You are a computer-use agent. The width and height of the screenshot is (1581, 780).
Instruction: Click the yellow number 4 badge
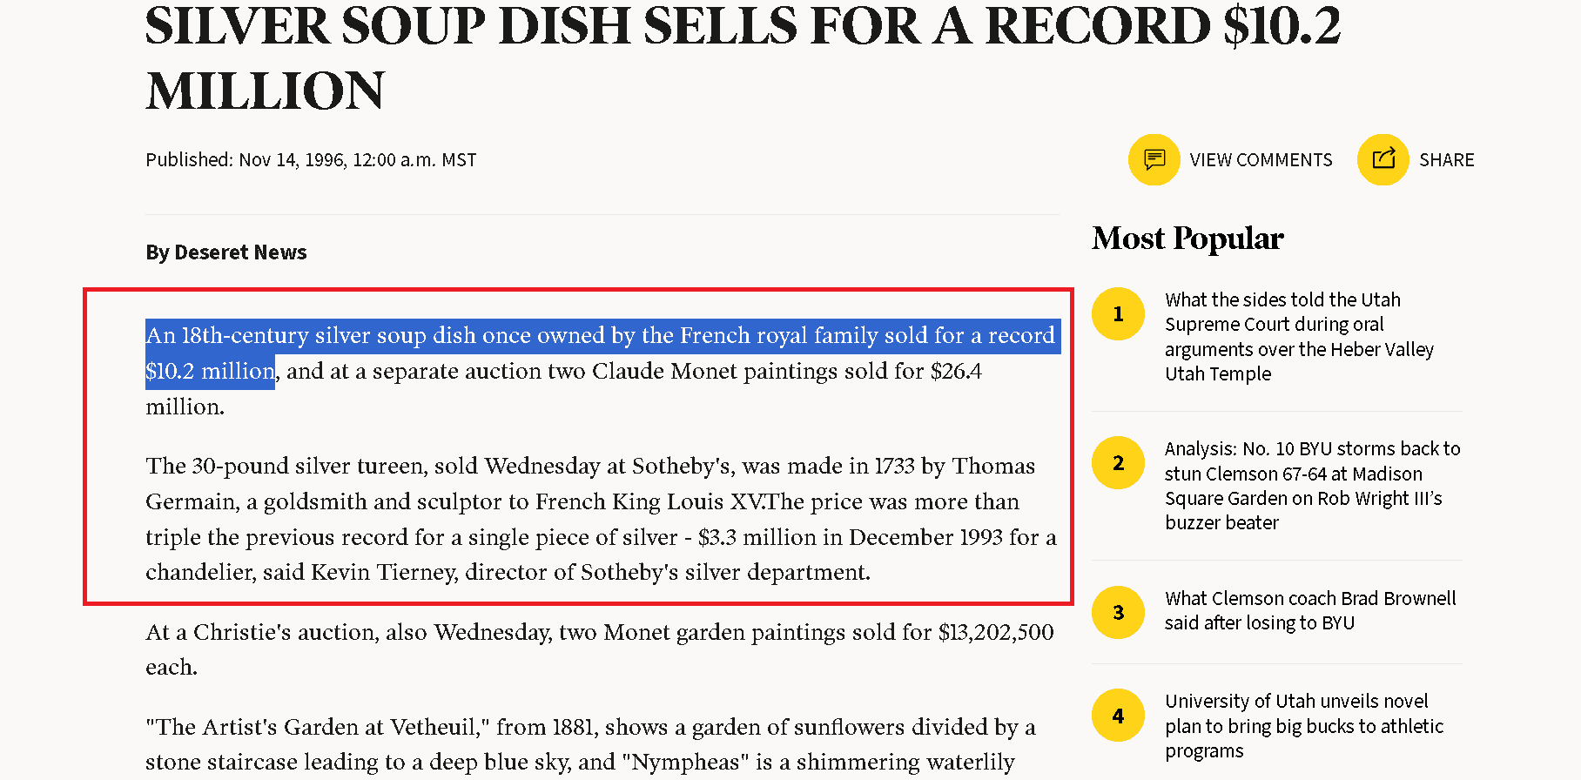click(x=1118, y=715)
